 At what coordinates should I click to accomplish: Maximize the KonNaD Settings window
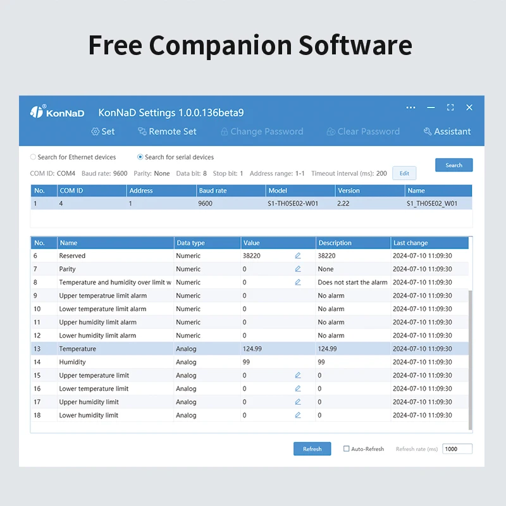pos(450,108)
